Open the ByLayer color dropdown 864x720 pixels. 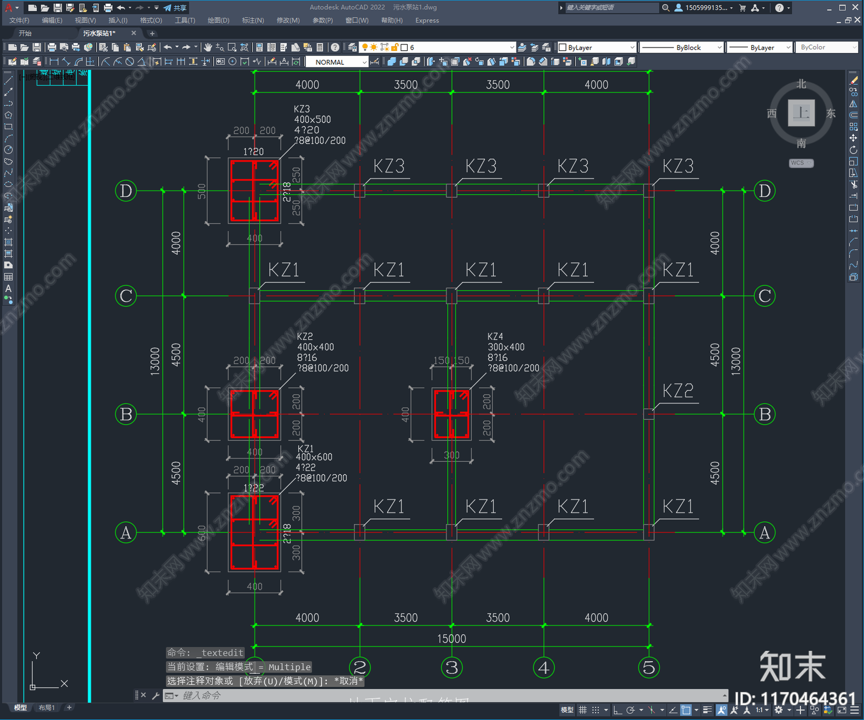click(x=597, y=48)
